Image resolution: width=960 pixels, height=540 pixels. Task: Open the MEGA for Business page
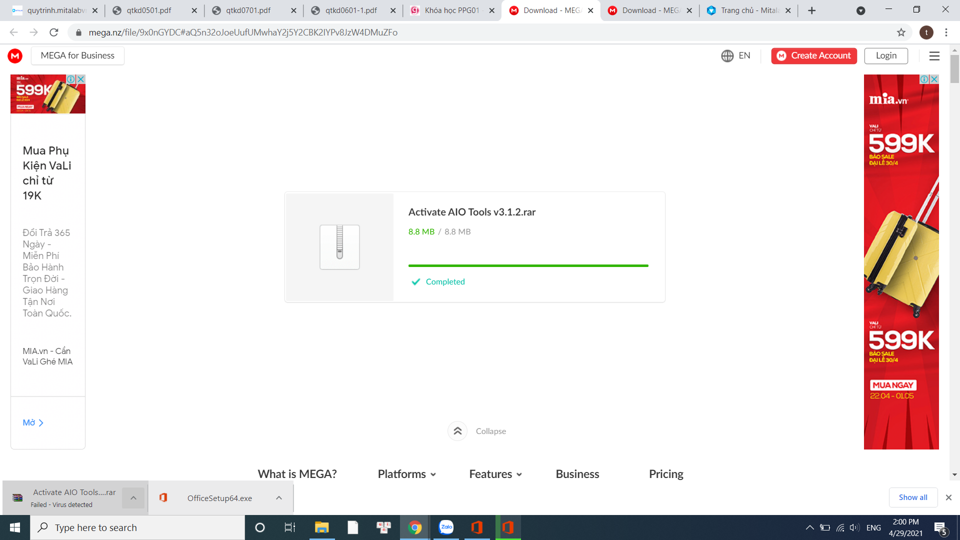tap(77, 55)
